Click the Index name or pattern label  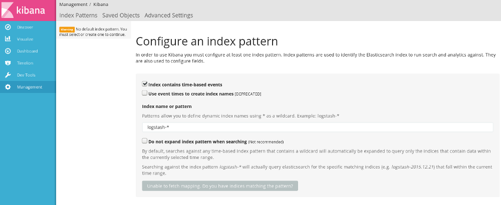click(167, 106)
